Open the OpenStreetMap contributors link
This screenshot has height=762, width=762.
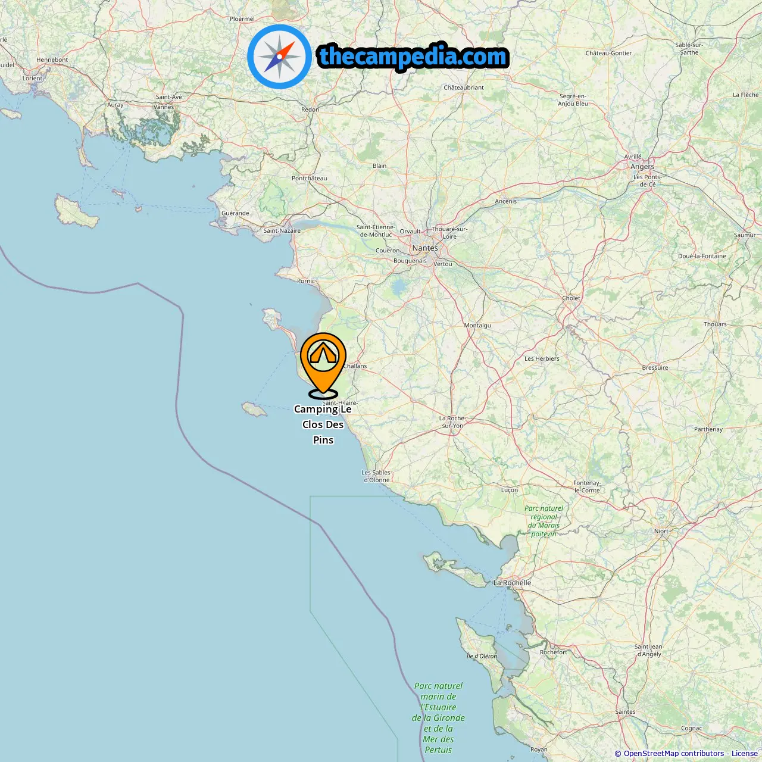click(x=674, y=753)
